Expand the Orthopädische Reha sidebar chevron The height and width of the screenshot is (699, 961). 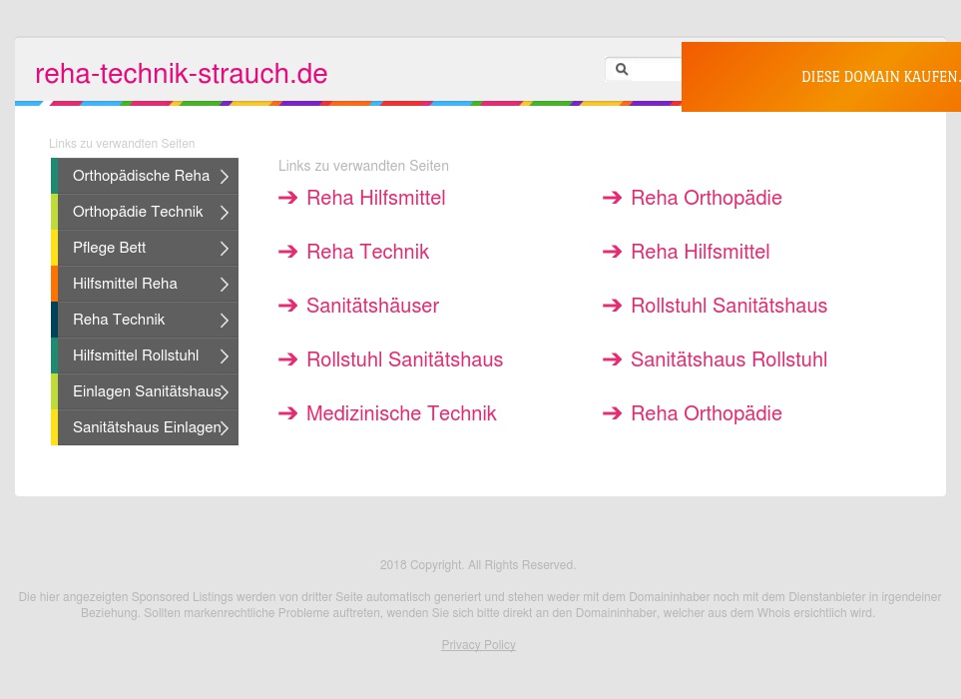tap(224, 176)
